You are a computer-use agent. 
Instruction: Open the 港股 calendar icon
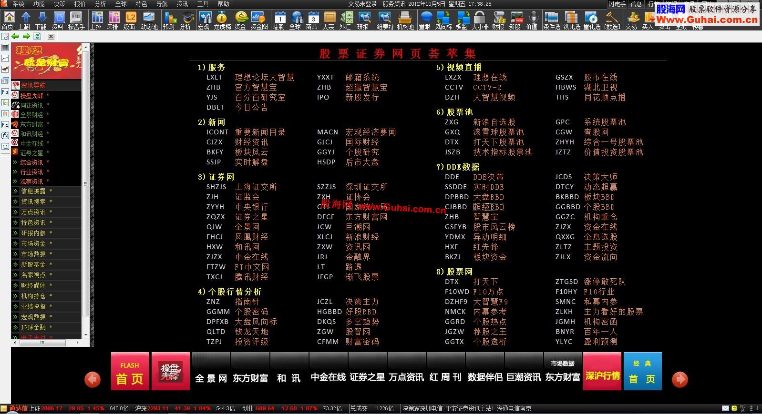point(278,20)
